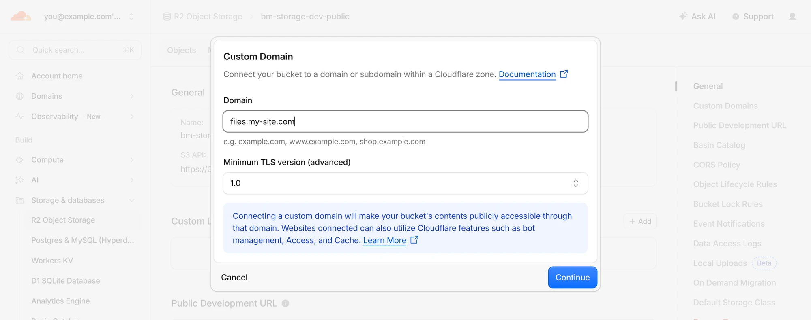Click the R2 Object Storage breadcrumb

[203, 17]
